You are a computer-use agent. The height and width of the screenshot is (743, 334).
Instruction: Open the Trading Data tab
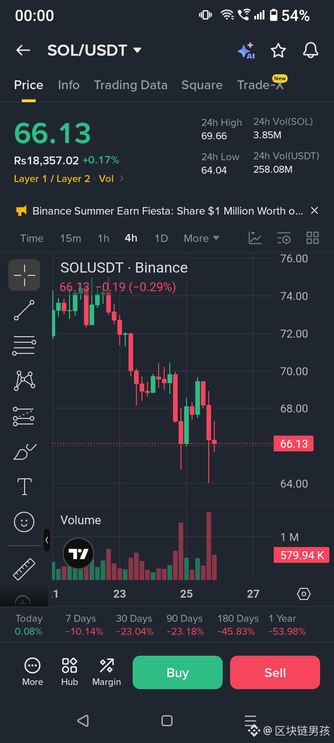pos(131,85)
